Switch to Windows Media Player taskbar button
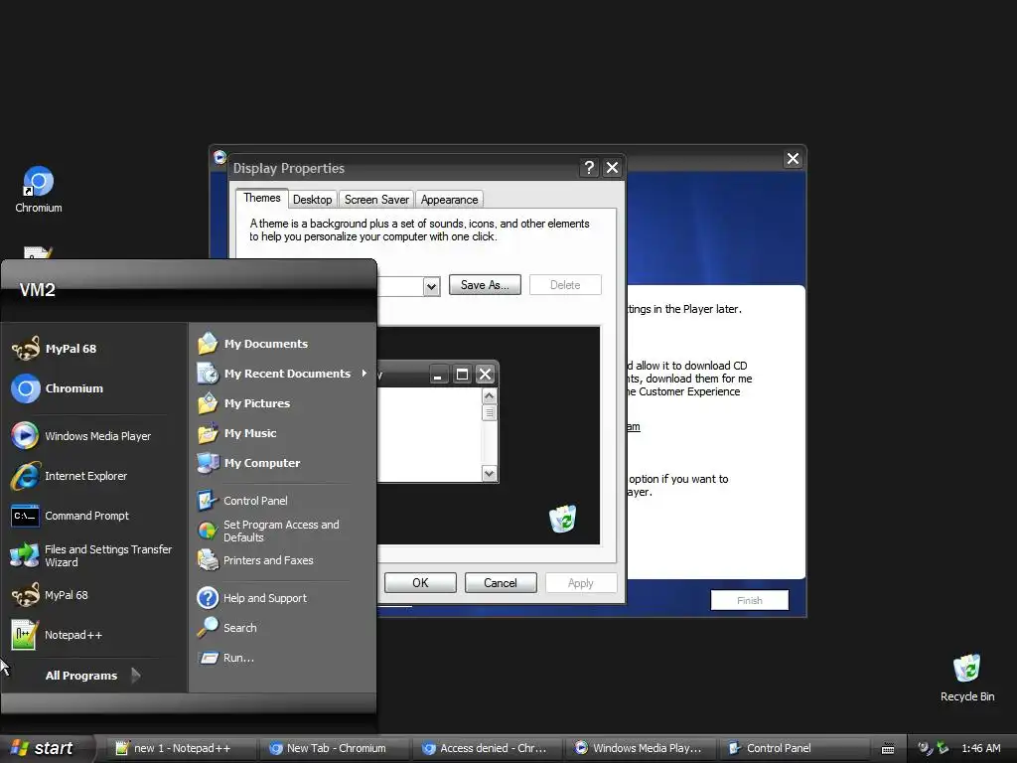This screenshot has width=1017, height=763. click(641, 748)
